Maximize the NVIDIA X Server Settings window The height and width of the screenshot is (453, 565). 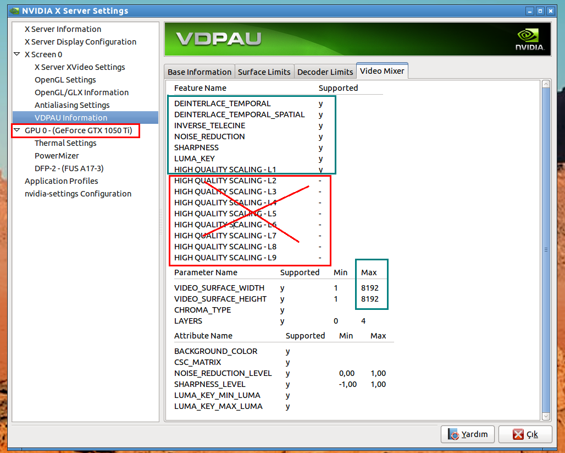click(x=540, y=11)
